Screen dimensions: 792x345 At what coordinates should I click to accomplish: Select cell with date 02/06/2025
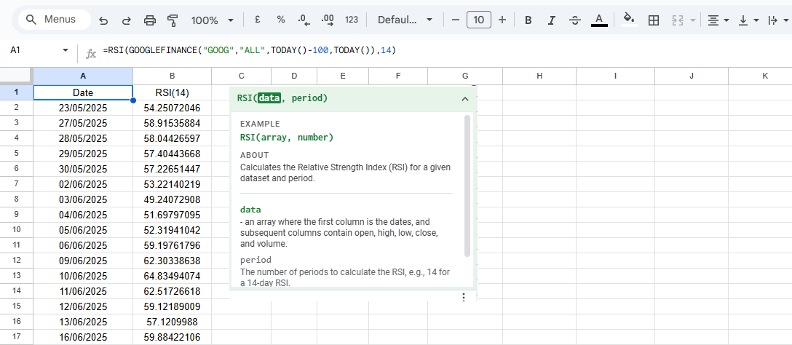(83, 184)
